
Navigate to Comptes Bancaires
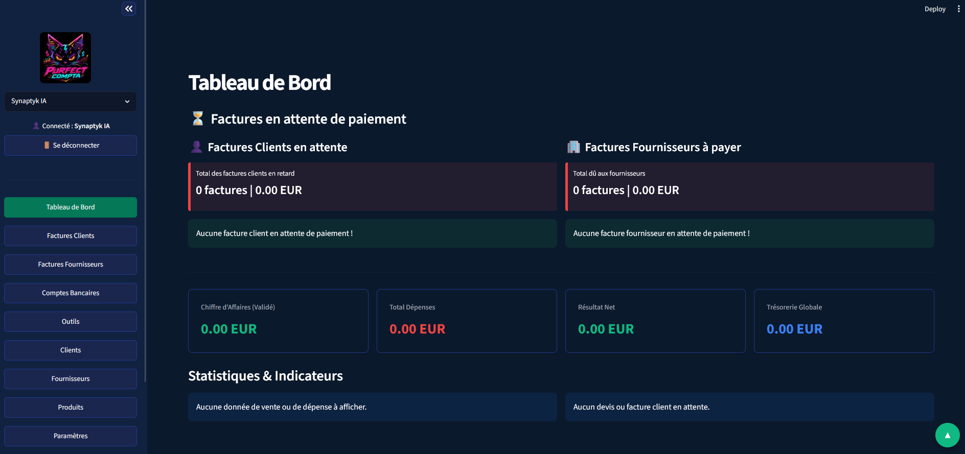point(71,293)
